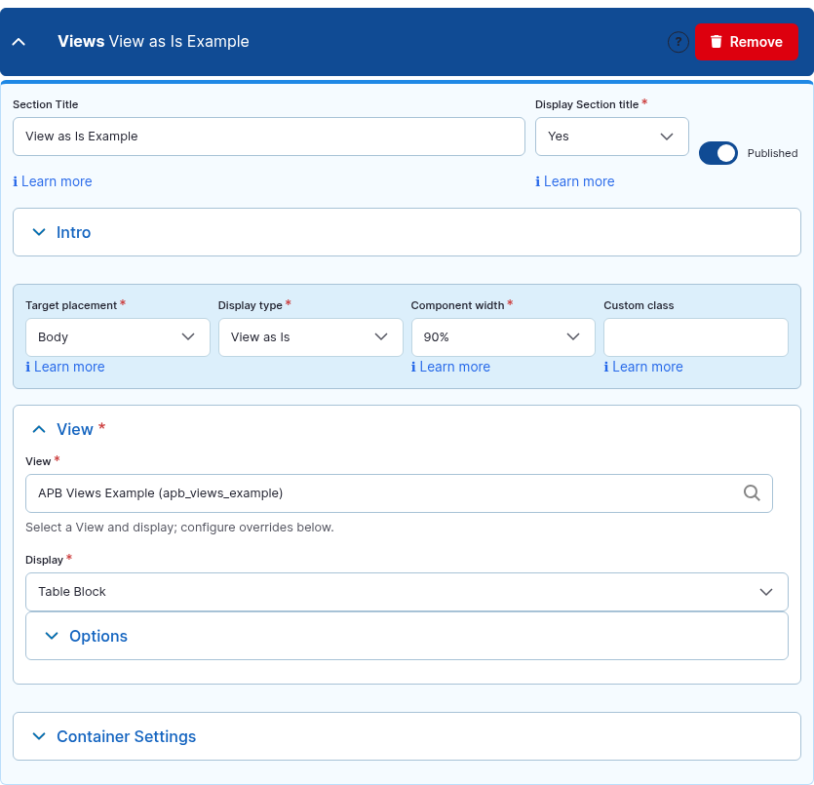Click the Published label
The height and width of the screenshot is (785, 814).
pos(772,153)
